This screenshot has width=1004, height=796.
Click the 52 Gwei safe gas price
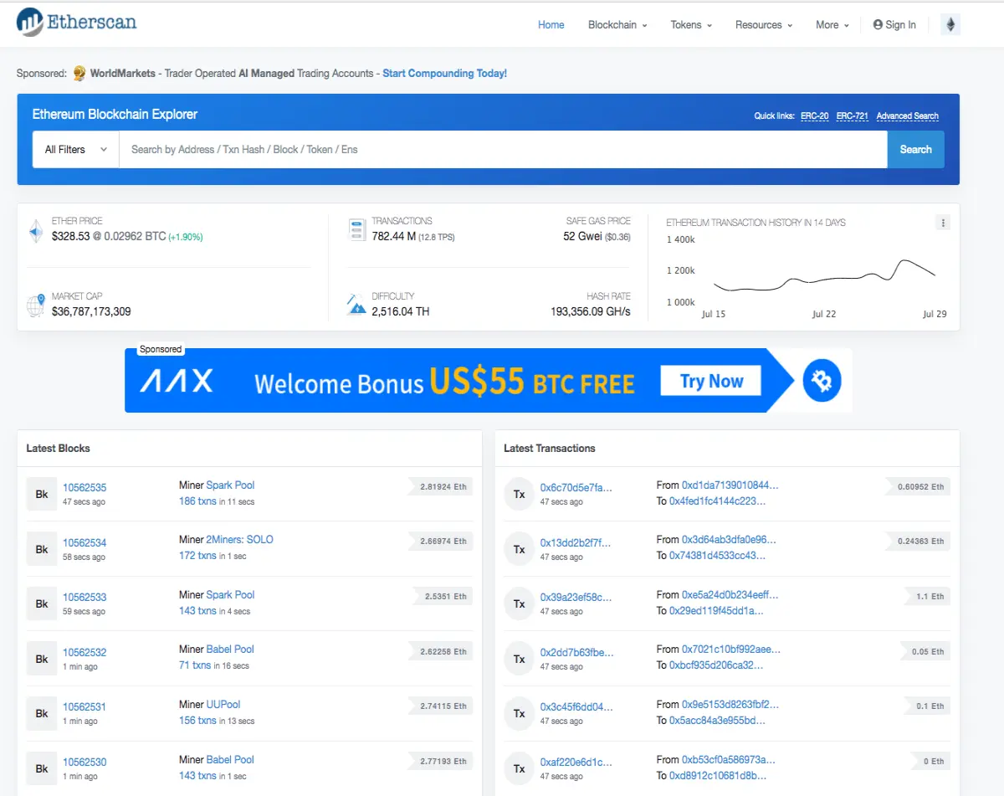tap(583, 237)
